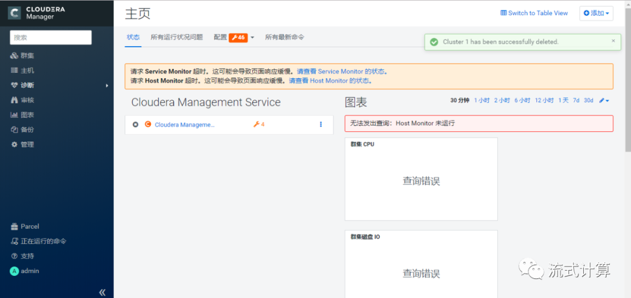Image resolution: width=631 pixels, height=298 pixels.
Task: Open the 管理 administration sidebar item
Action: [x=23, y=145]
